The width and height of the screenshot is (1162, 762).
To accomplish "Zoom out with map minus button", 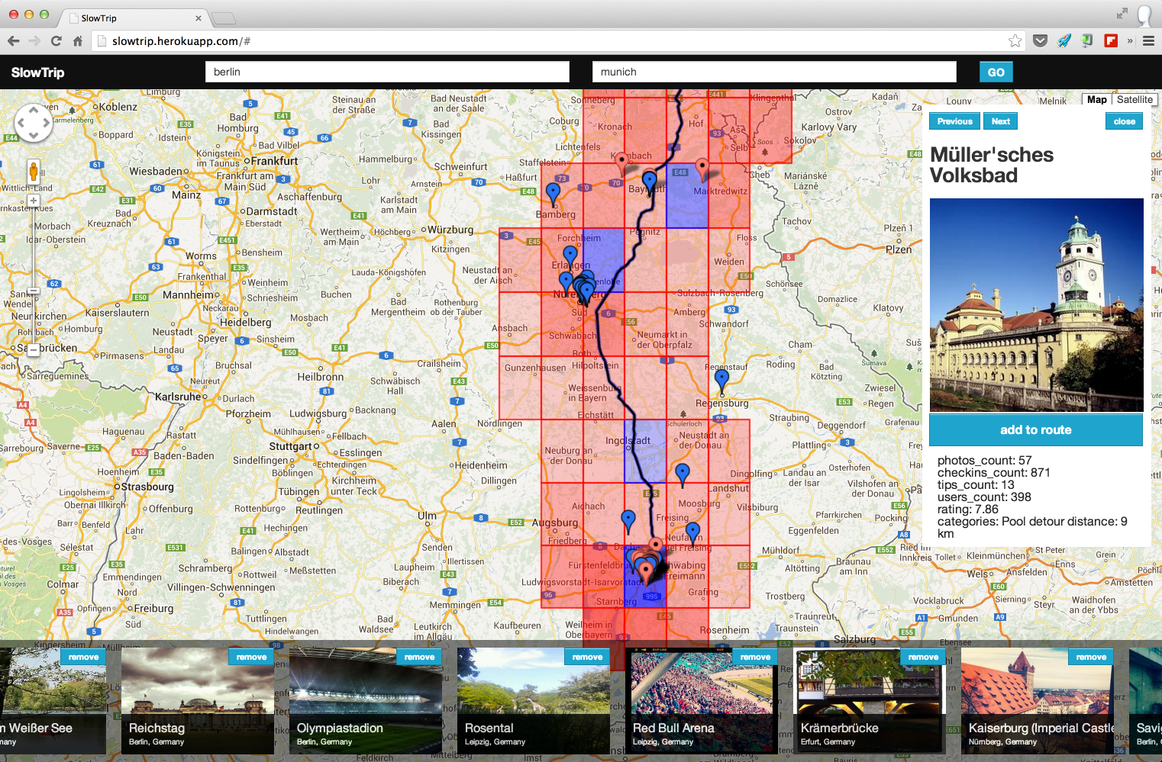I will click(x=33, y=350).
